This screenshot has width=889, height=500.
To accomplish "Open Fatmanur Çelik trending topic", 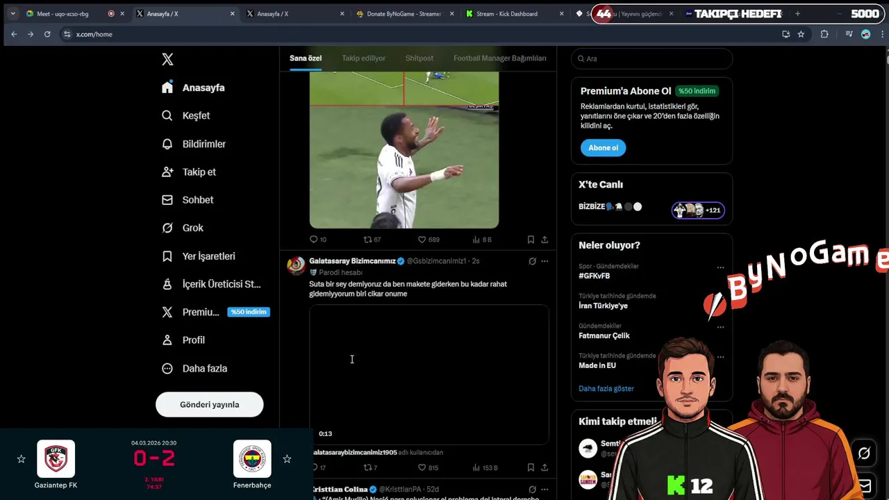I will point(604,335).
